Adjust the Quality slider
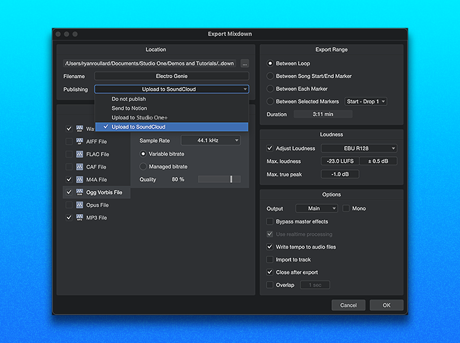This screenshot has height=343, width=460. point(219,180)
